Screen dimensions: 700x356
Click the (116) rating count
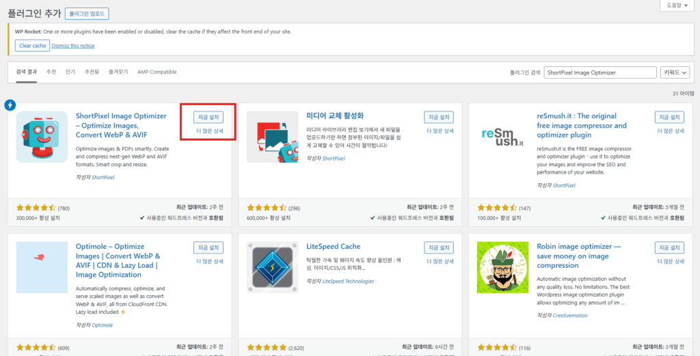[524, 348]
